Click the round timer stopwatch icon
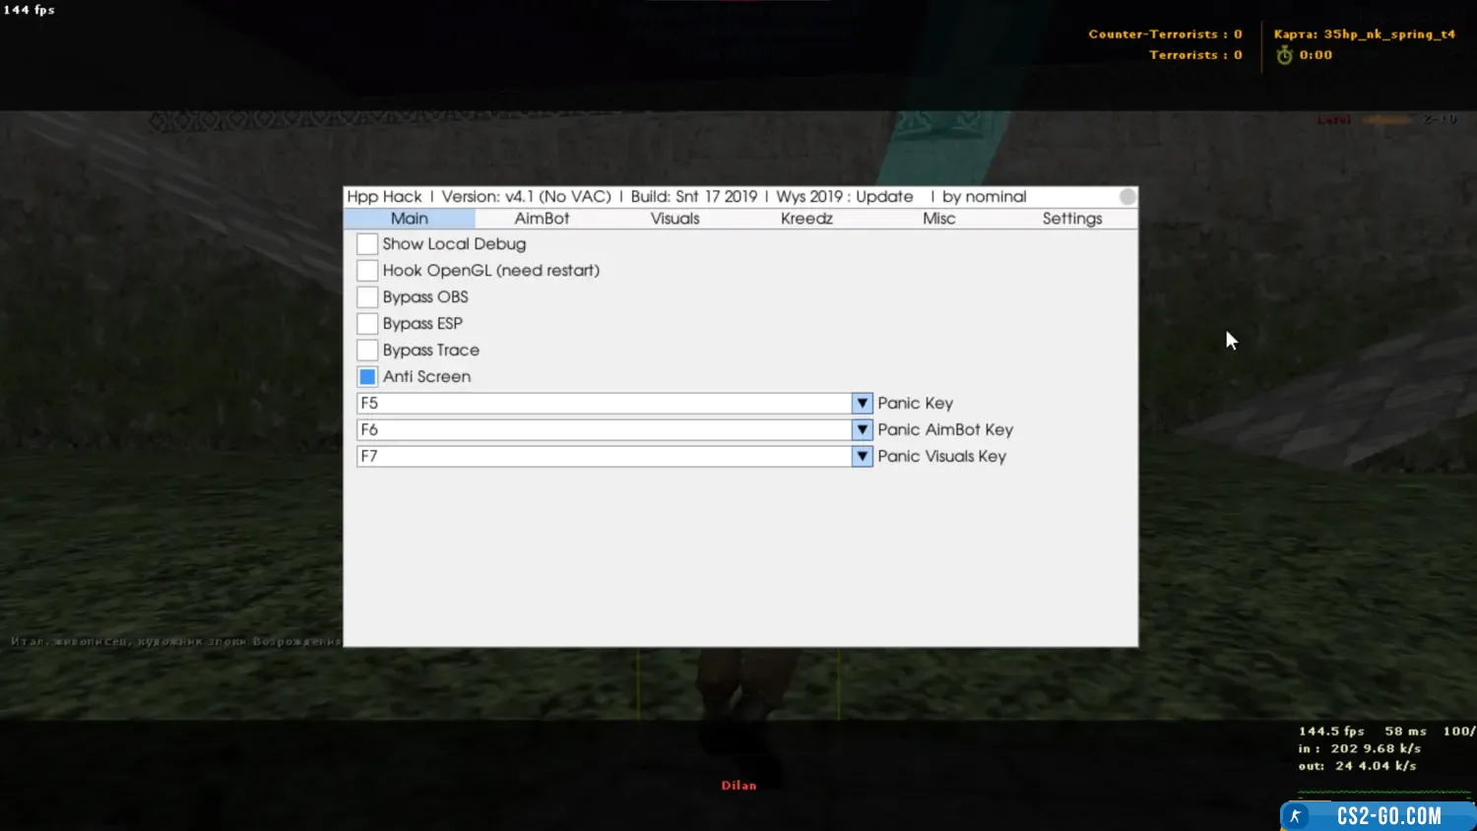The image size is (1477, 831). [x=1284, y=56]
